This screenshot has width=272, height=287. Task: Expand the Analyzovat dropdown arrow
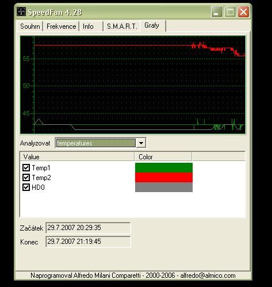141,143
